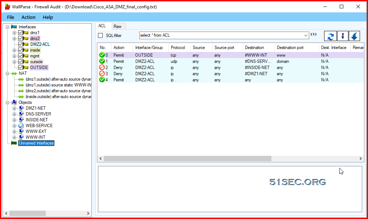Open the SQL query dropdown arrow

306,36
